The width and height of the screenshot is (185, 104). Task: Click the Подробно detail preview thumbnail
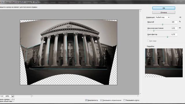[x=164, y=63]
